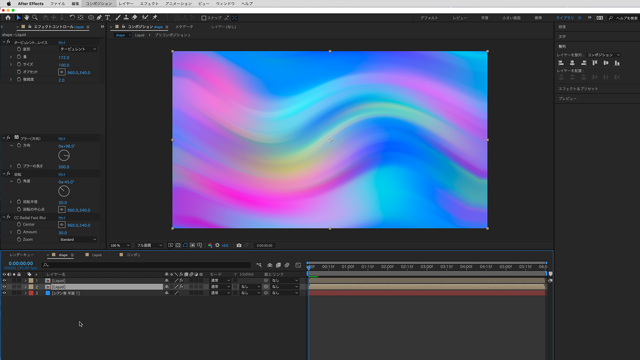640x360 pixels.
Task: Select the Eraser tool
Action: click(134, 18)
